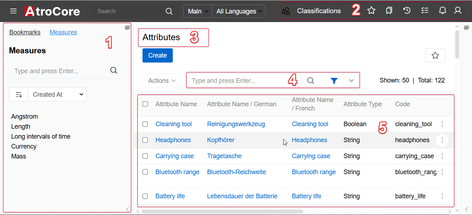
Task: Sort by Code column header
Action: click(403, 104)
